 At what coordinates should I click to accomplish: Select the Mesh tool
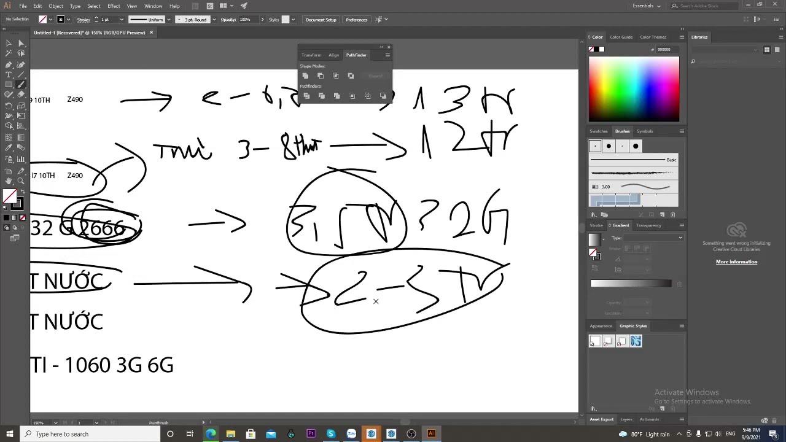(9, 138)
